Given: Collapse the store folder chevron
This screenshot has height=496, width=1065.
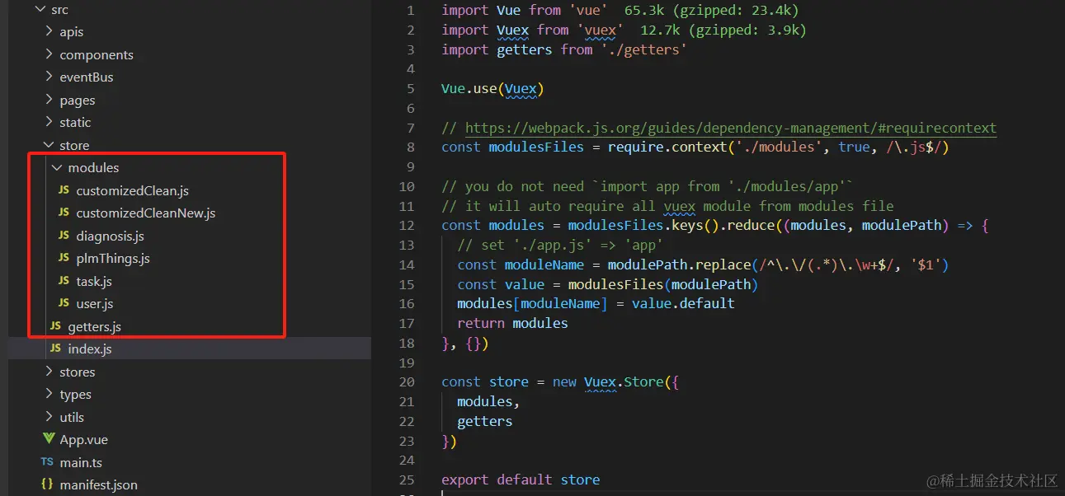Looking at the screenshot, I should tap(49, 146).
